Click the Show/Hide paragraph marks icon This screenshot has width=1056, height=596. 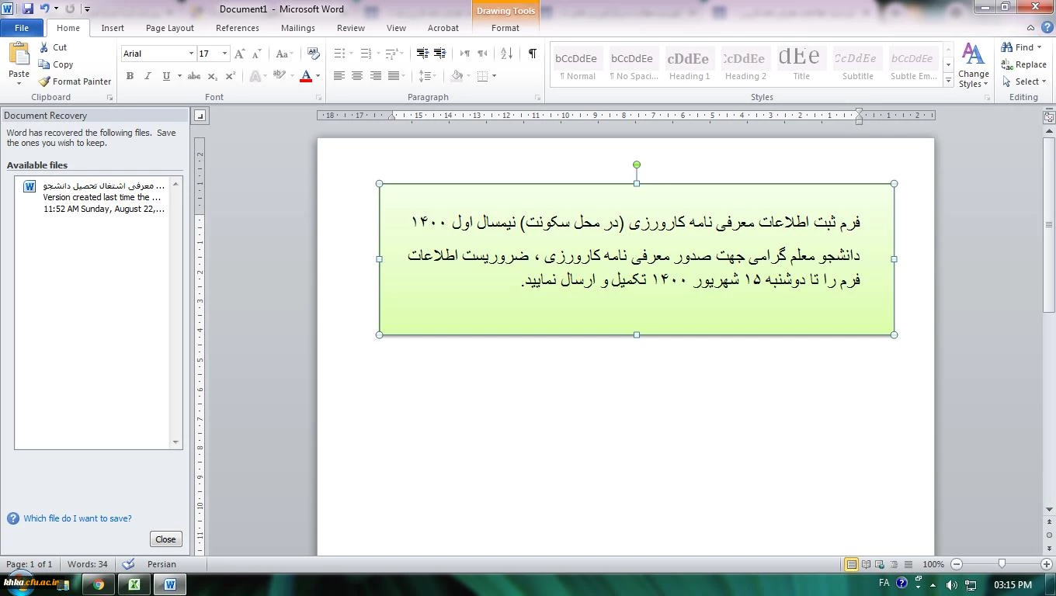pyautogui.click(x=532, y=54)
